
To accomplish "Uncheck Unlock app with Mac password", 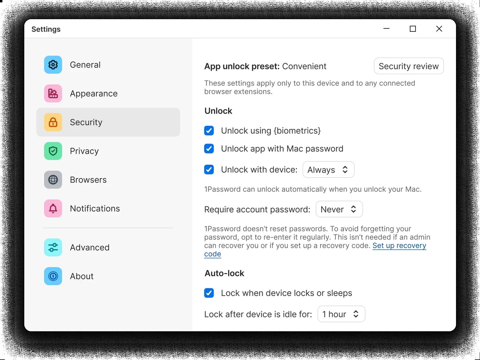I will (x=209, y=148).
